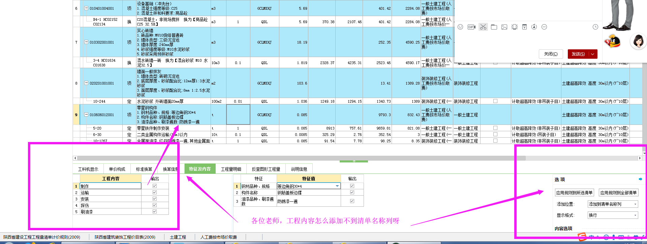The height and width of the screenshot is (244, 647).
Task: Switch to the 反查图形工程量 tab
Action: (x=266, y=169)
